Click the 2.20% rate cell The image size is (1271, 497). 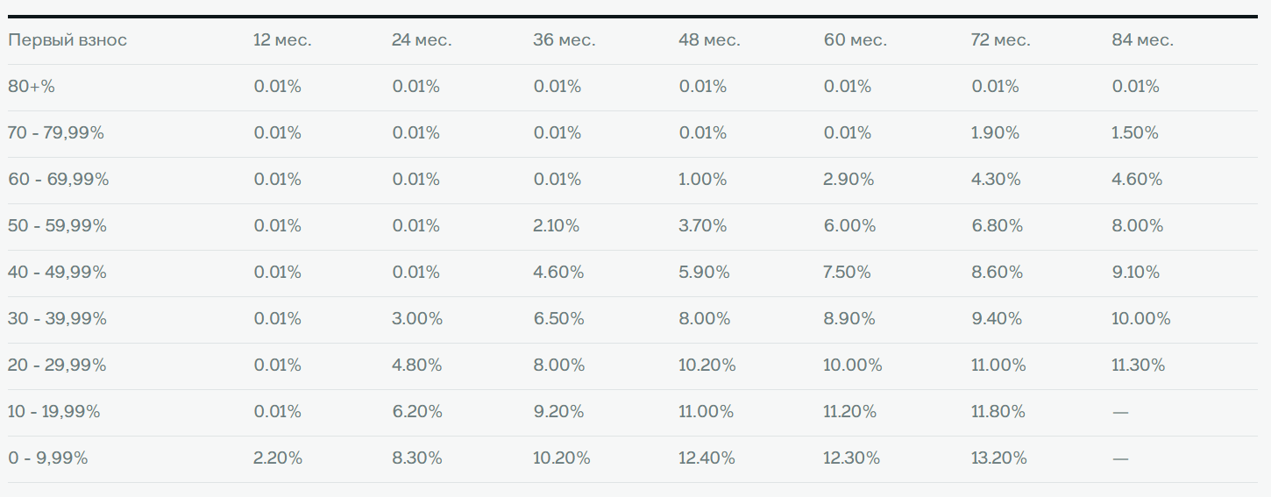[x=278, y=458]
